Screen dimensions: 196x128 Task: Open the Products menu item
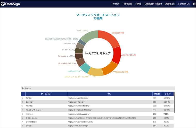(127, 4)
